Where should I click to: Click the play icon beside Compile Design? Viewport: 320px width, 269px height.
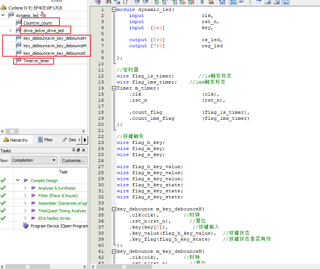point(26,181)
